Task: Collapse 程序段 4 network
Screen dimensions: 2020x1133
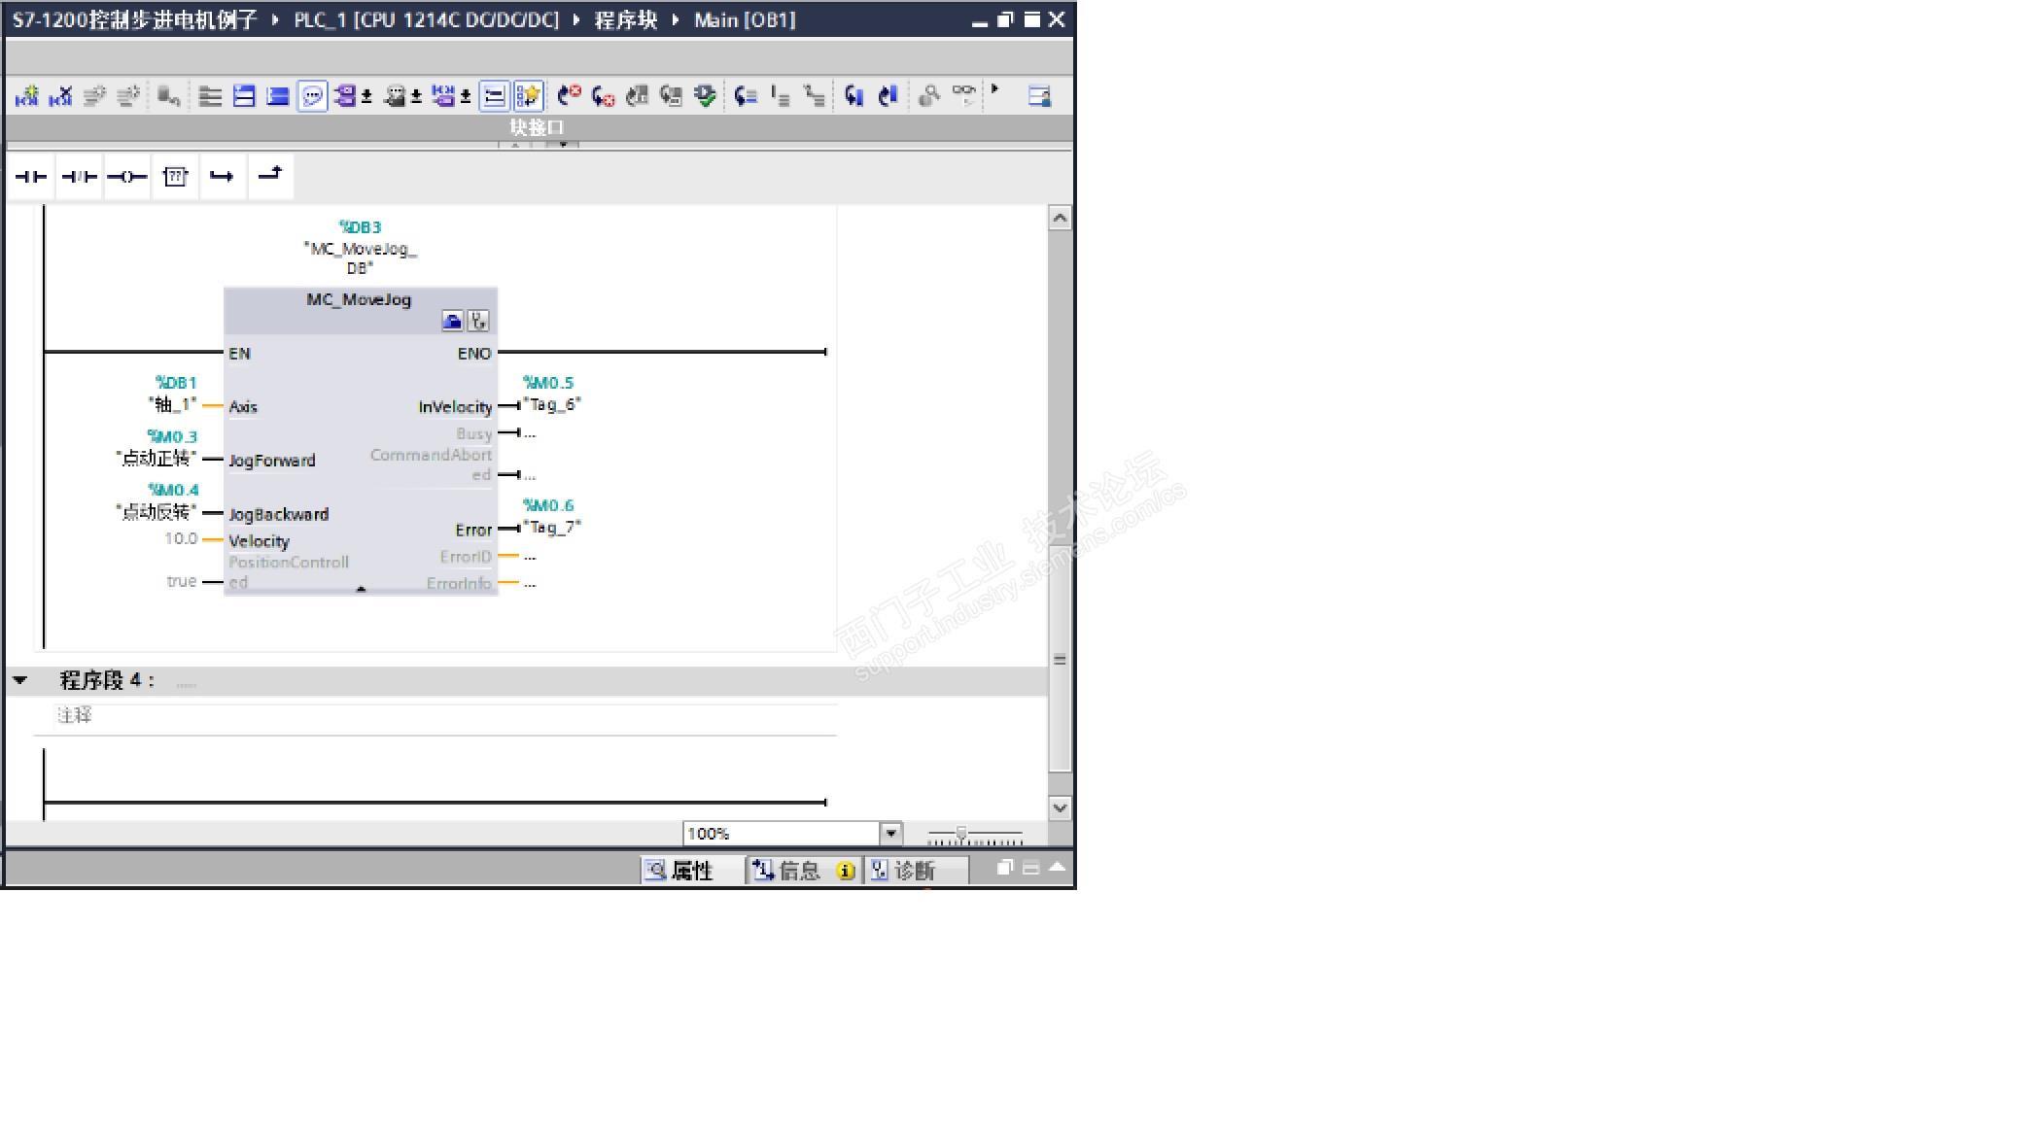Action: pyautogui.click(x=19, y=680)
